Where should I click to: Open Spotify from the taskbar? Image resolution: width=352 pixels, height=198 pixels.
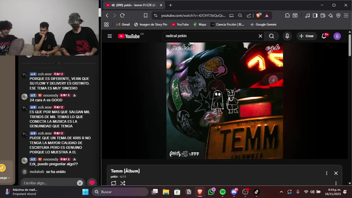click(x=223, y=192)
